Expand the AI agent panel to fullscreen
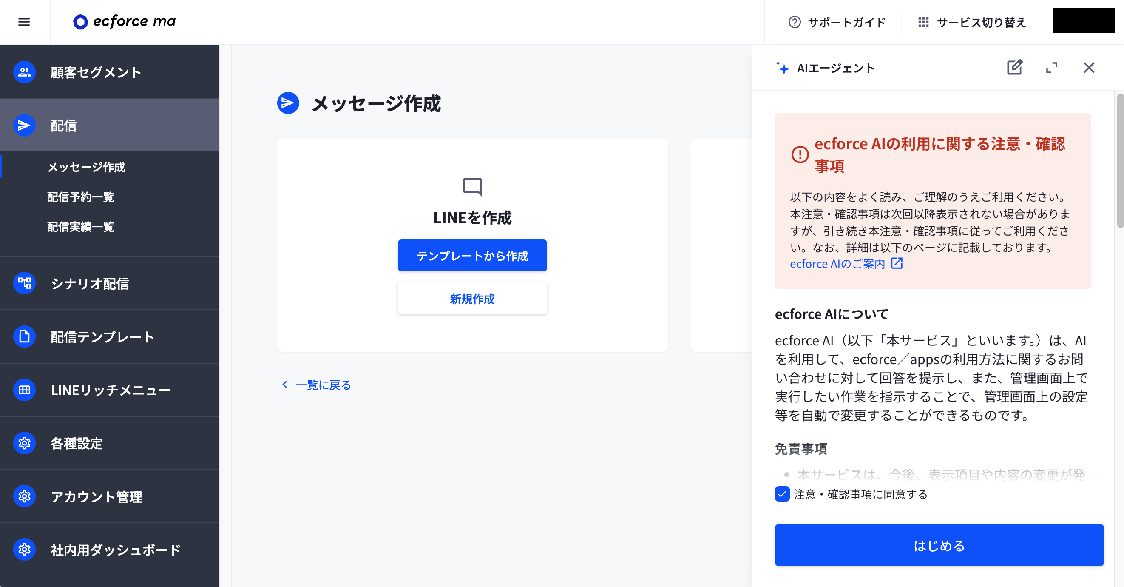The image size is (1124, 587). [x=1052, y=68]
